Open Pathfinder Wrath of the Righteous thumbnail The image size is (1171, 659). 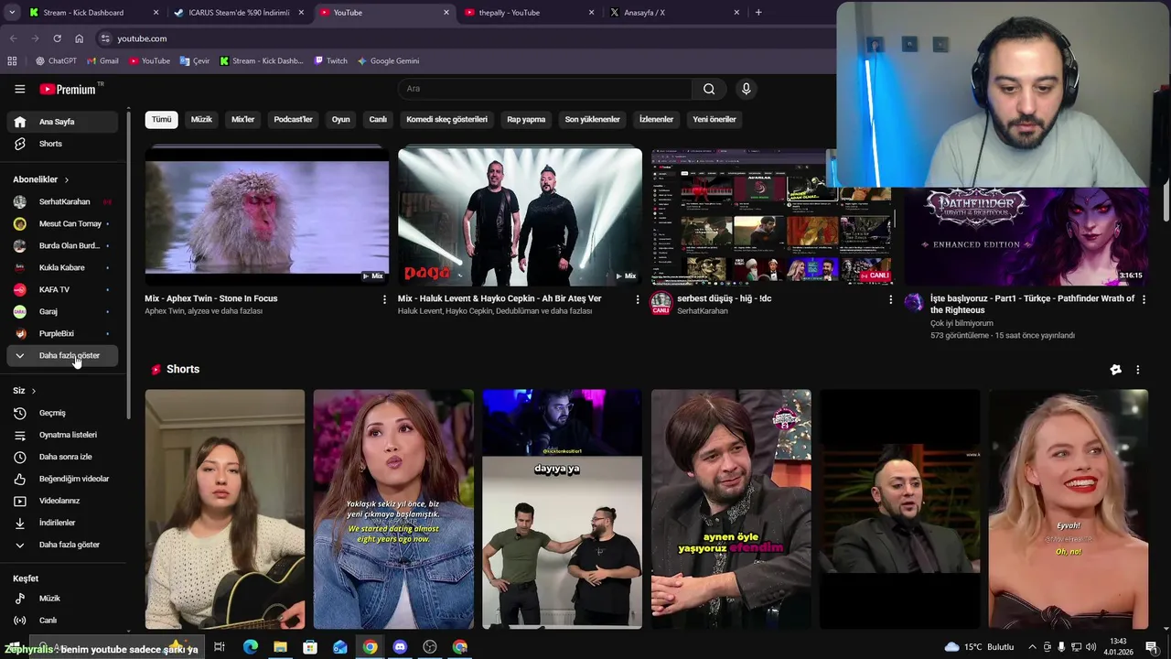[1026, 236]
